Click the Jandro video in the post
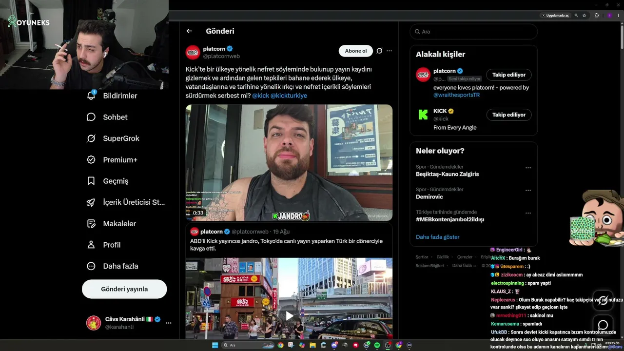The width and height of the screenshot is (624, 351). pos(289,163)
